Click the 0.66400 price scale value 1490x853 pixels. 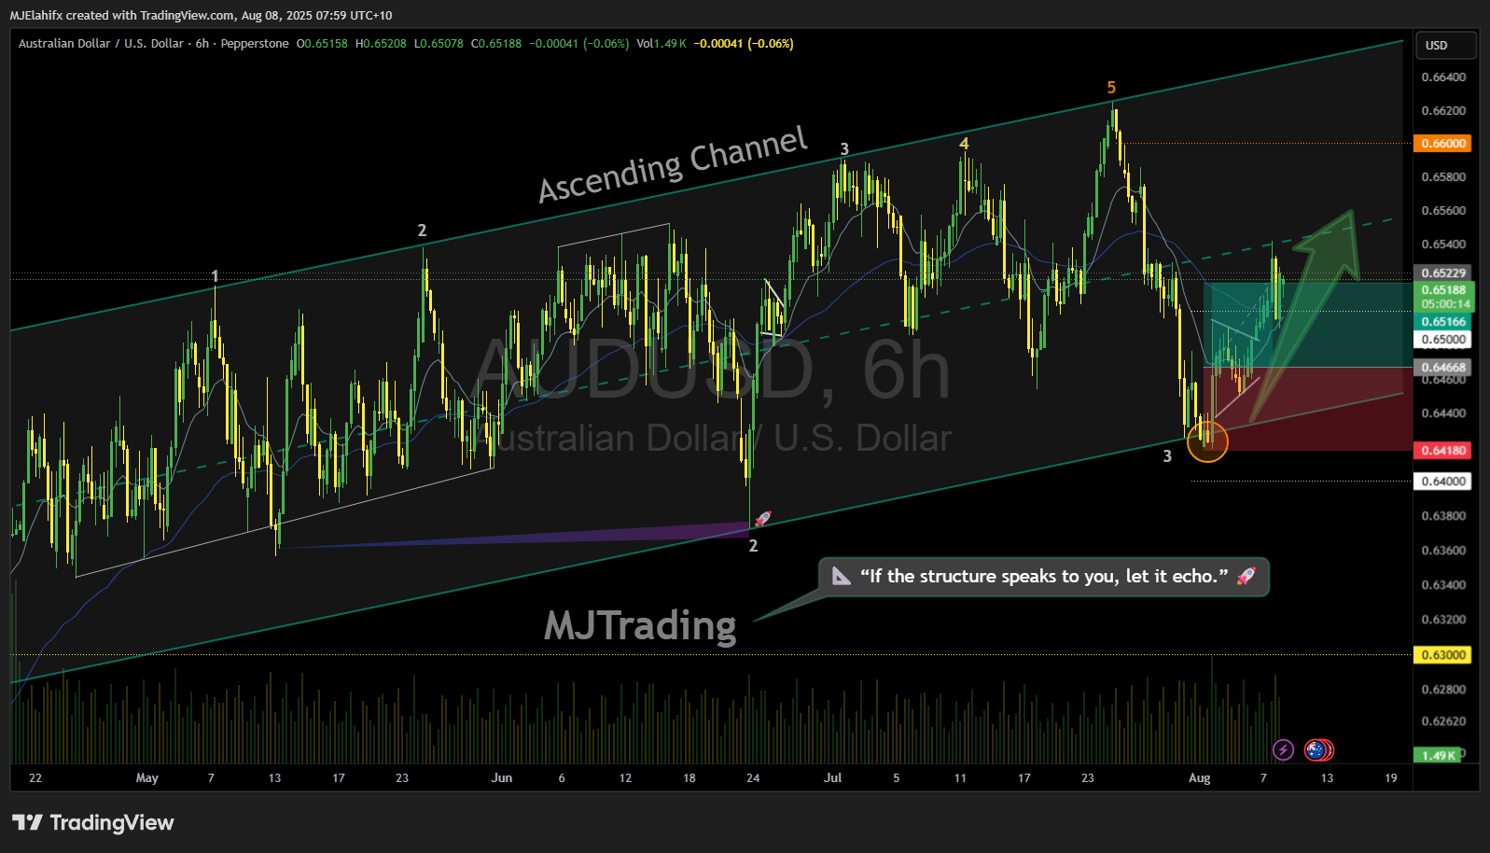click(1443, 77)
